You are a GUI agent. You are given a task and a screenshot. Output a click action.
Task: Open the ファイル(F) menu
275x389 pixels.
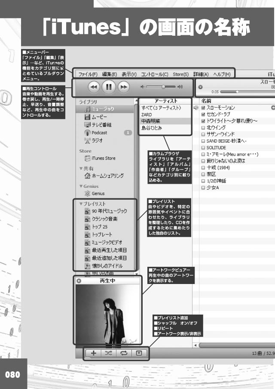[88, 74]
